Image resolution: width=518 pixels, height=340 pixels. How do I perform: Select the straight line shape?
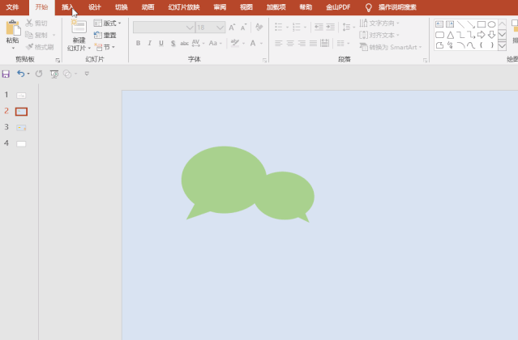(460, 24)
